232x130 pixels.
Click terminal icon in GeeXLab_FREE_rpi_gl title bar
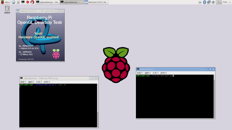point(21,78)
